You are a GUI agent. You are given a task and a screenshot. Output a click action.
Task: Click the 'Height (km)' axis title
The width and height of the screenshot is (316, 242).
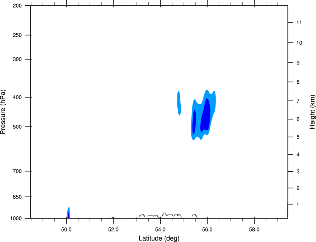(312, 112)
